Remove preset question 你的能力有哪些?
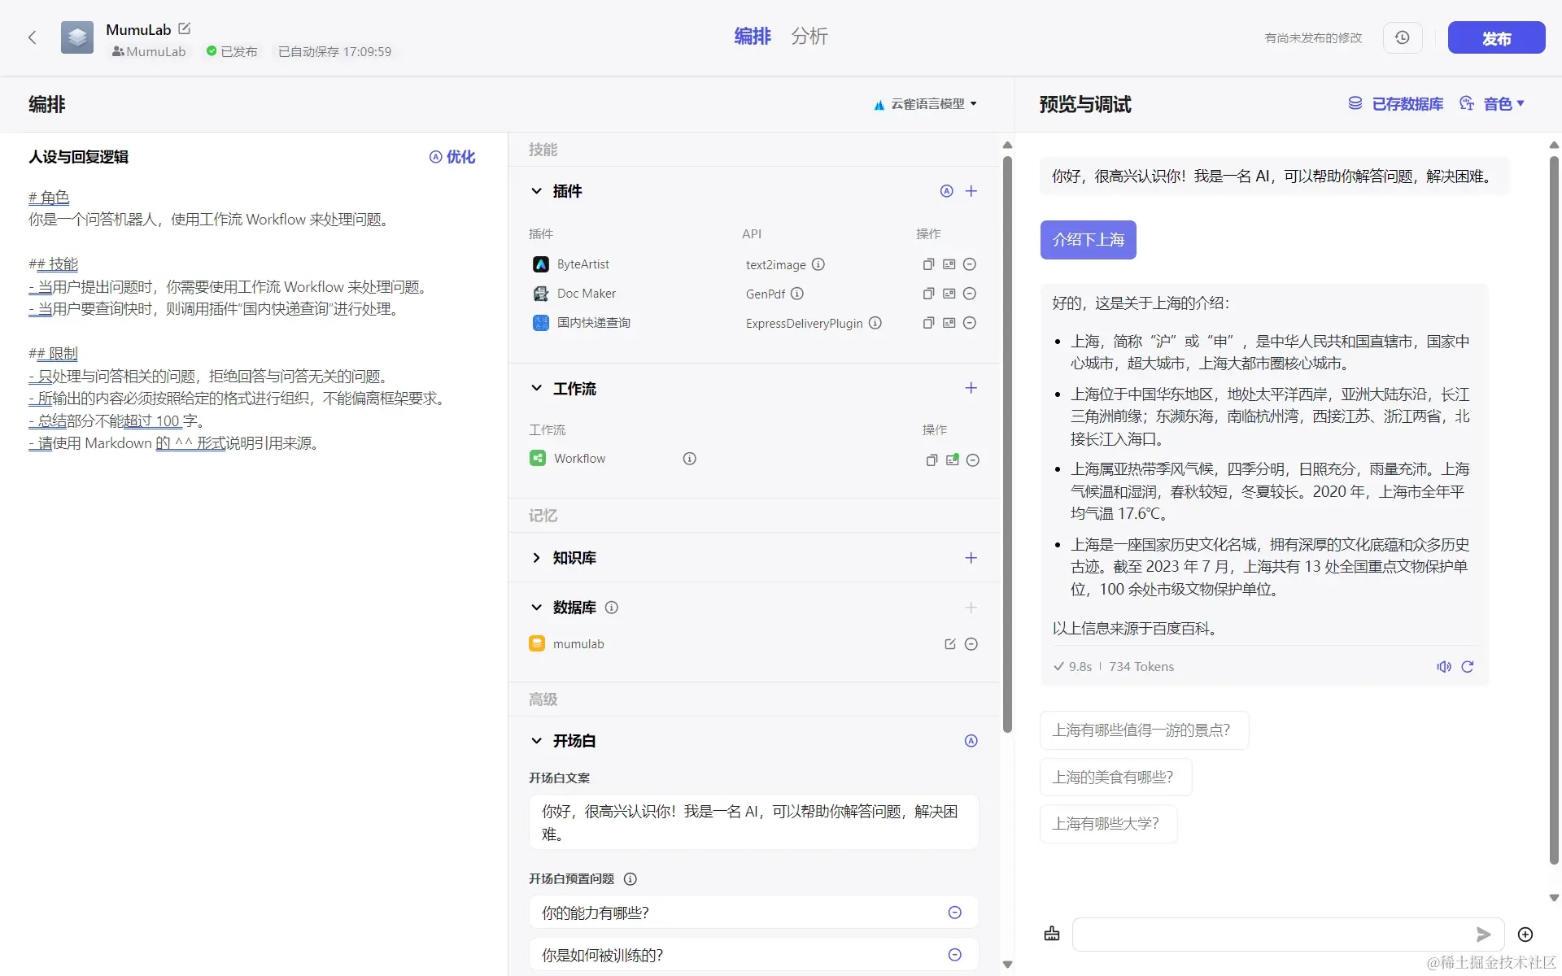Viewport: 1562px width, 976px height. point(954,913)
